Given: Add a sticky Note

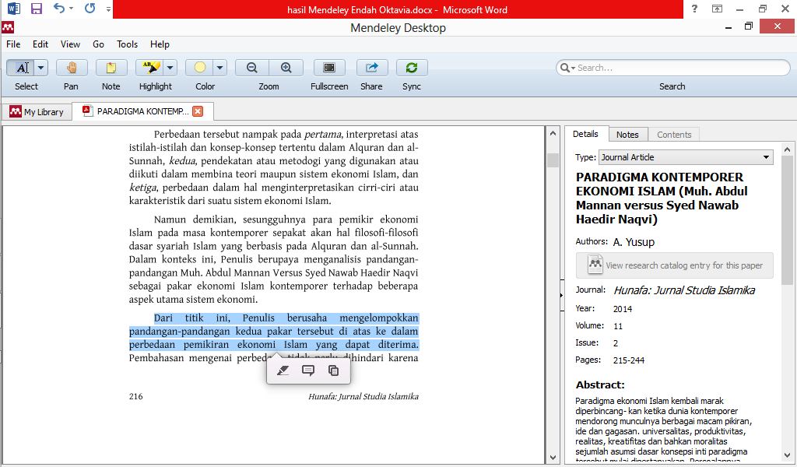Looking at the screenshot, I should click(x=111, y=68).
